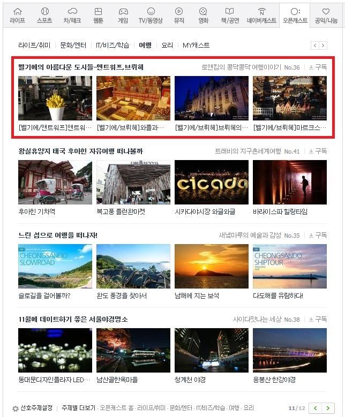Screen dimensions: 345x417
Task: Open the 차/테크 car icon tab
Action: (x=72, y=16)
